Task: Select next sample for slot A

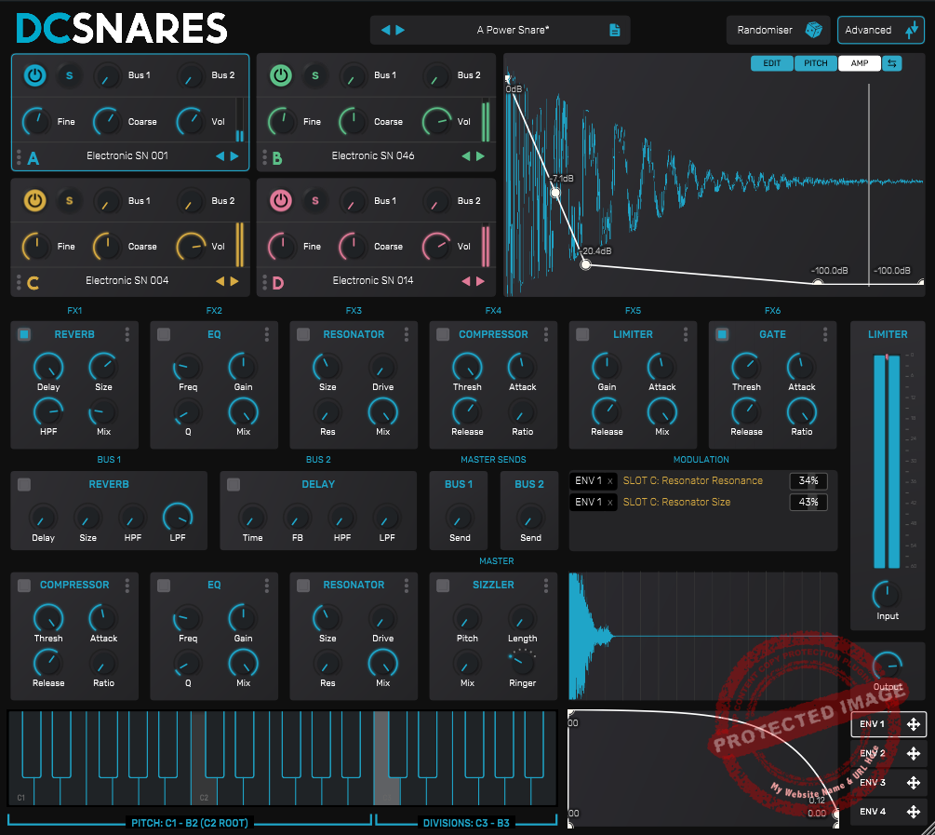Action: pos(235,155)
